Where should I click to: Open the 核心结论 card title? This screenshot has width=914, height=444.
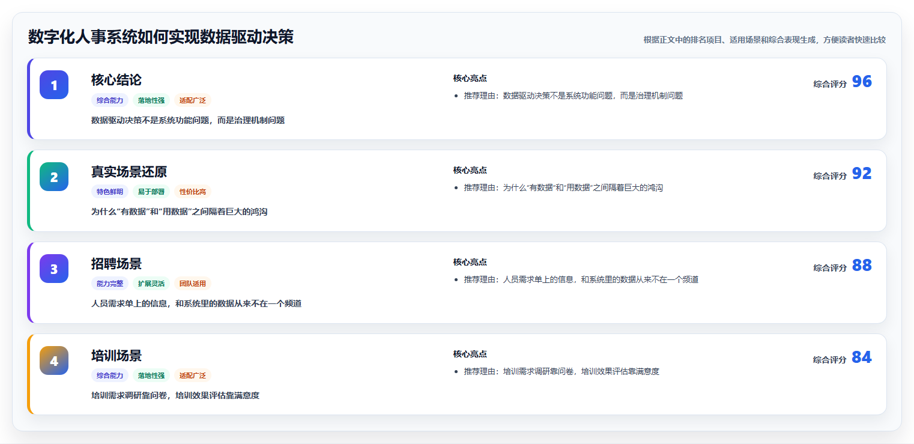[117, 80]
